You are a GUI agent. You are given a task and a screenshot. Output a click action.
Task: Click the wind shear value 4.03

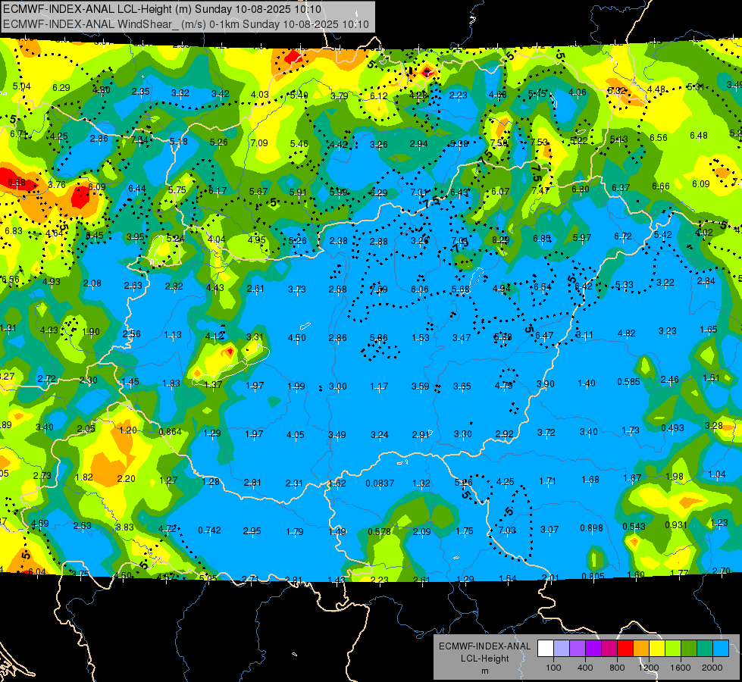click(x=260, y=94)
